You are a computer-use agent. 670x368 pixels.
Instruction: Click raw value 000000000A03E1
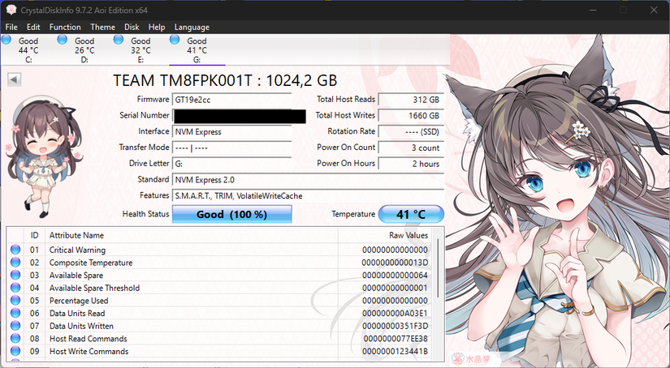395,314
